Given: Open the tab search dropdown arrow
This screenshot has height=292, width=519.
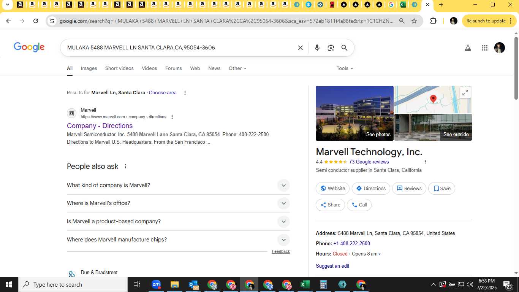Looking at the screenshot, I should click(x=7, y=5).
